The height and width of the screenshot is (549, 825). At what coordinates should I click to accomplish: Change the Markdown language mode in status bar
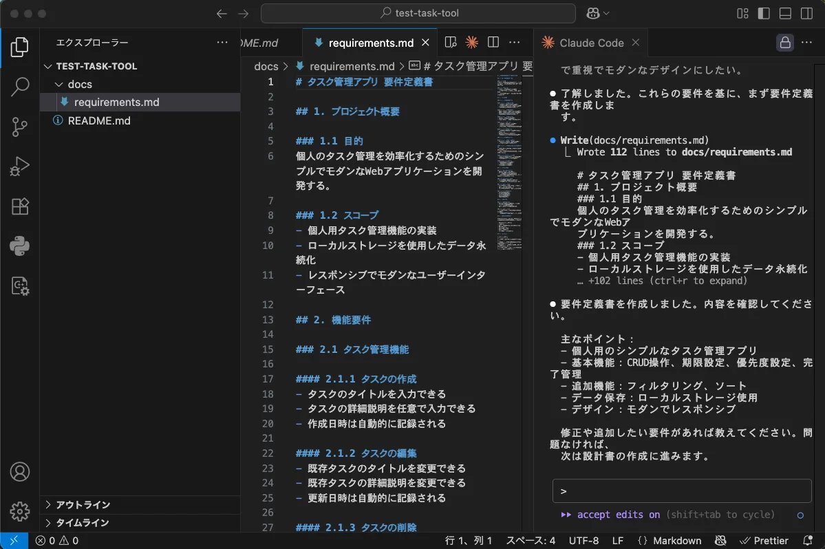[676, 541]
